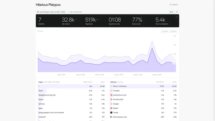Select the fastcompany.com referrer label

point(120,117)
